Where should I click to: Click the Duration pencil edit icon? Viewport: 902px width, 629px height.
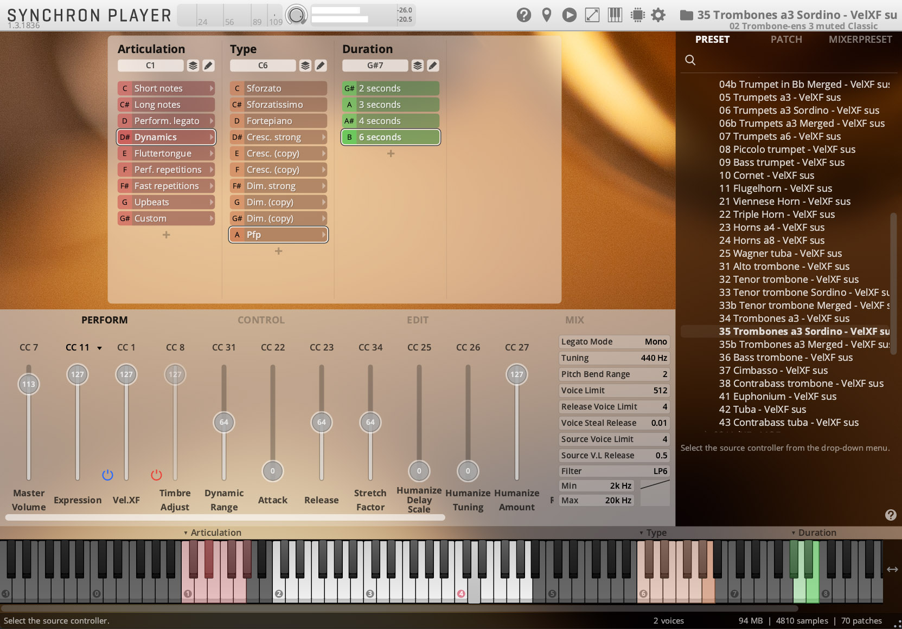pyautogui.click(x=433, y=66)
